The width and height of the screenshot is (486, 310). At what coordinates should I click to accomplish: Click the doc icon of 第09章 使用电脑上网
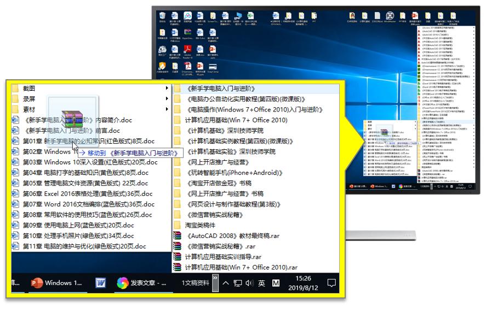pyautogui.click(x=15, y=225)
